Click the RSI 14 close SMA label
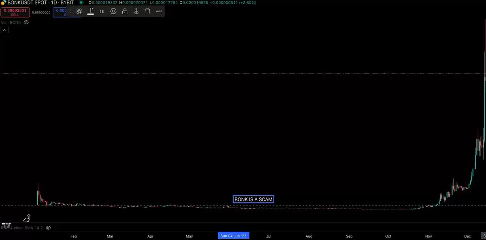This screenshot has width=486, height=240. (22, 228)
